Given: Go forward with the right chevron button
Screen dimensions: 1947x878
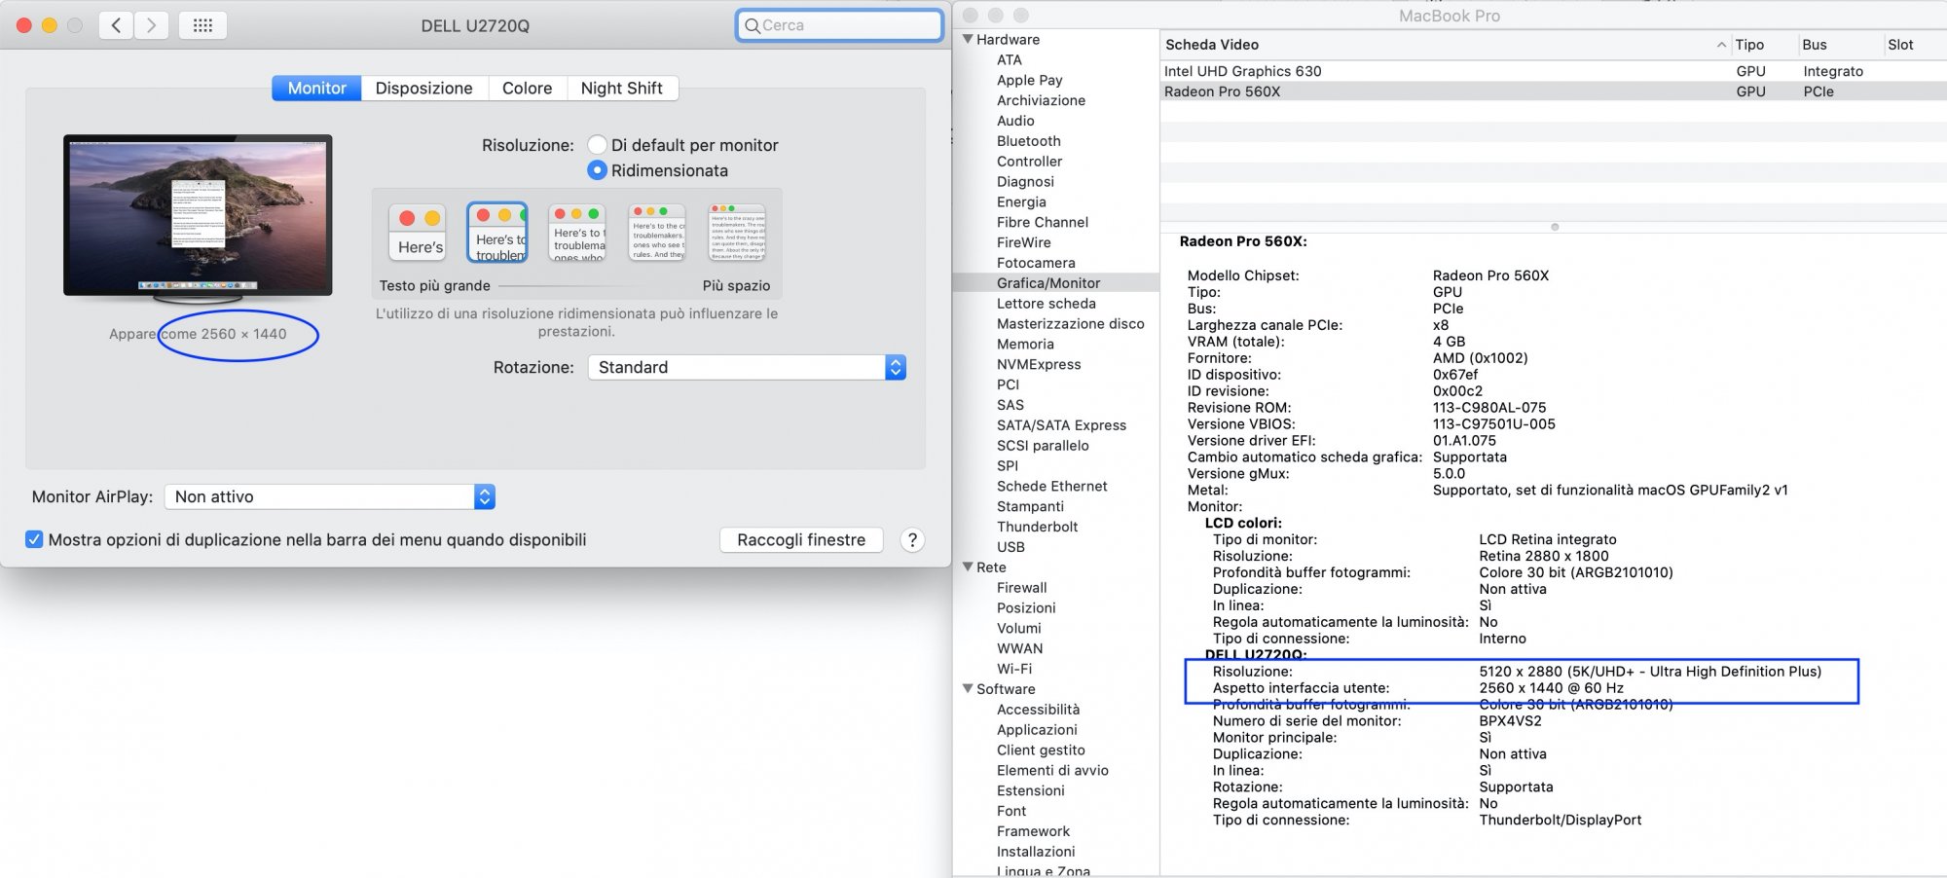Looking at the screenshot, I should [151, 25].
